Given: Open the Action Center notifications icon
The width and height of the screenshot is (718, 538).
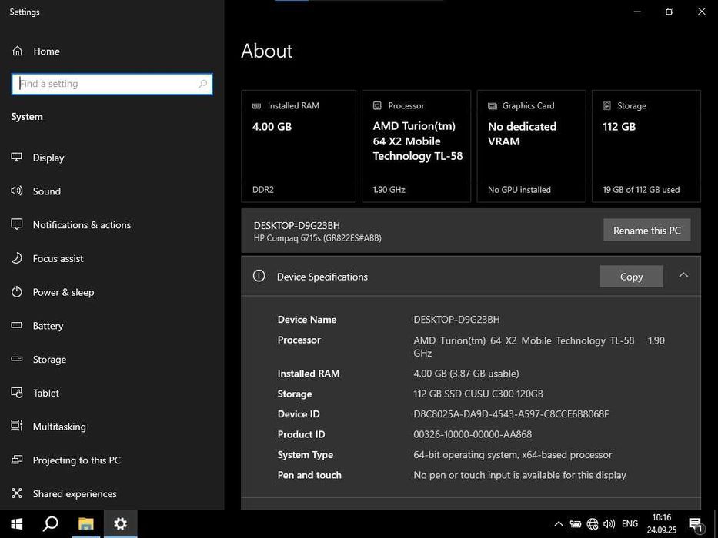Looking at the screenshot, I should click(x=695, y=524).
